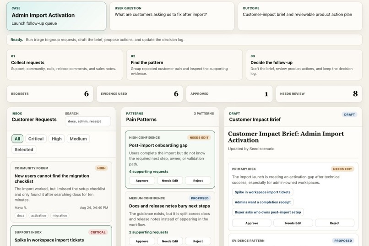This screenshot has width=369, height=246.
Task: Click the CRITICAL badge on support inbox request
Action: click(98, 232)
